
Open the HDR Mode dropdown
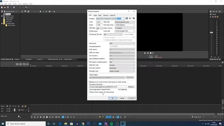click(99, 28)
